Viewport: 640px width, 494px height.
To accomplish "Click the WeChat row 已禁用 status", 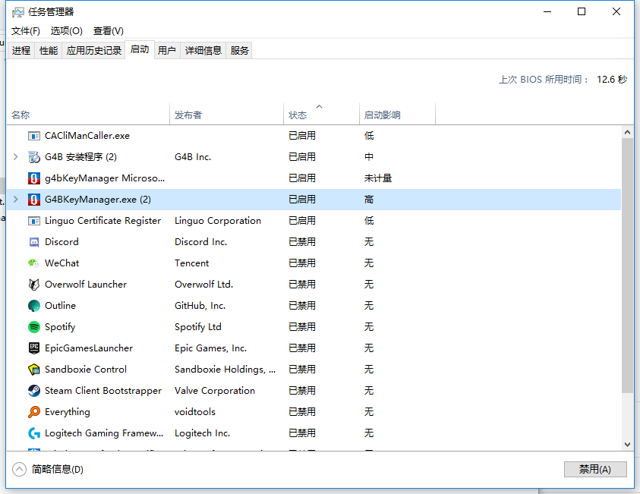I will (302, 263).
